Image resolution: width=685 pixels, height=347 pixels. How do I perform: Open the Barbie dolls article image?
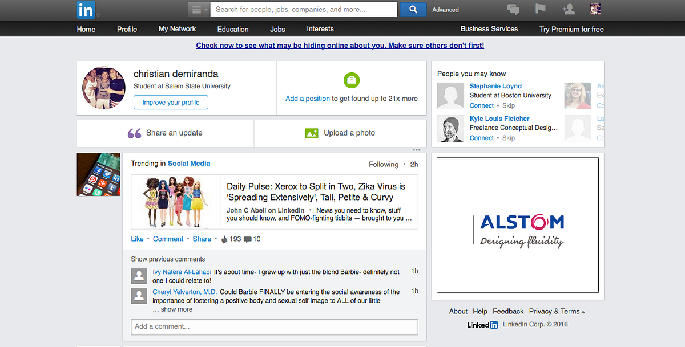pyautogui.click(x=176, y=202)
